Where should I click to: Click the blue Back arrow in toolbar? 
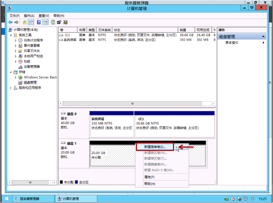(11, 22)
